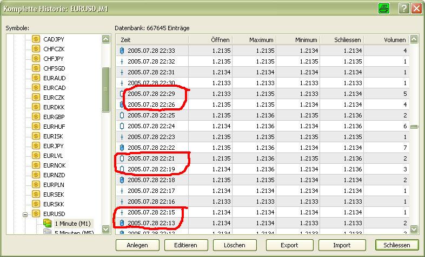Click the candle icon for 22:22 row
The width and height of the screenshot is (425, 257).
tap(122, 148)
